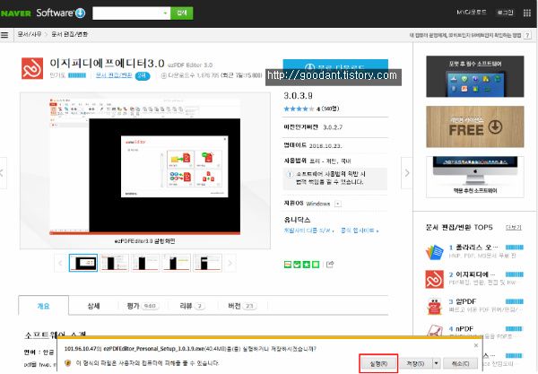Click the shield warning icon in download bar
The height and width of the screenshot is (374, 538).
(x=67, y=362)
